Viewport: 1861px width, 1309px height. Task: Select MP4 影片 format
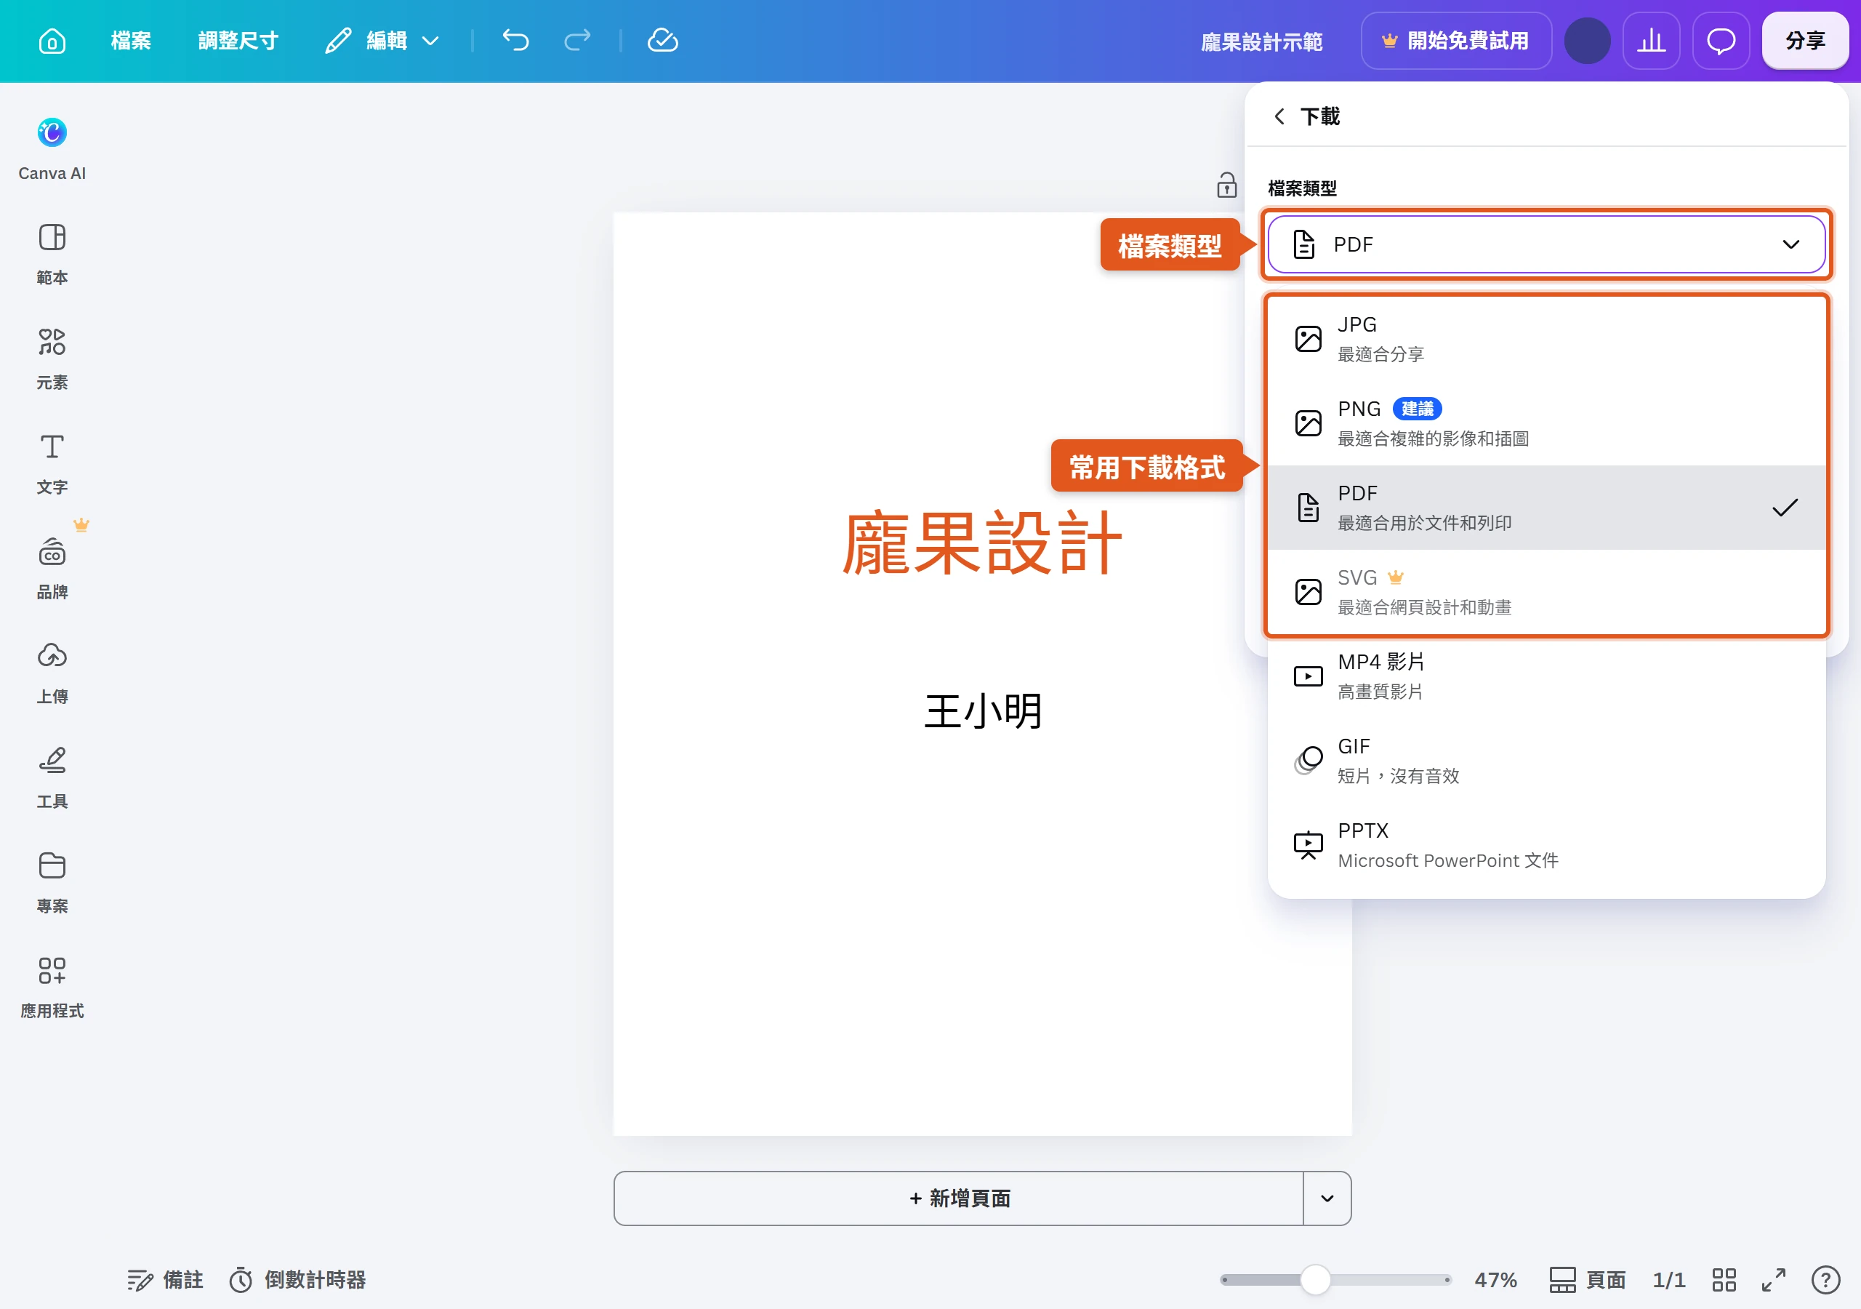point(1546,676)
